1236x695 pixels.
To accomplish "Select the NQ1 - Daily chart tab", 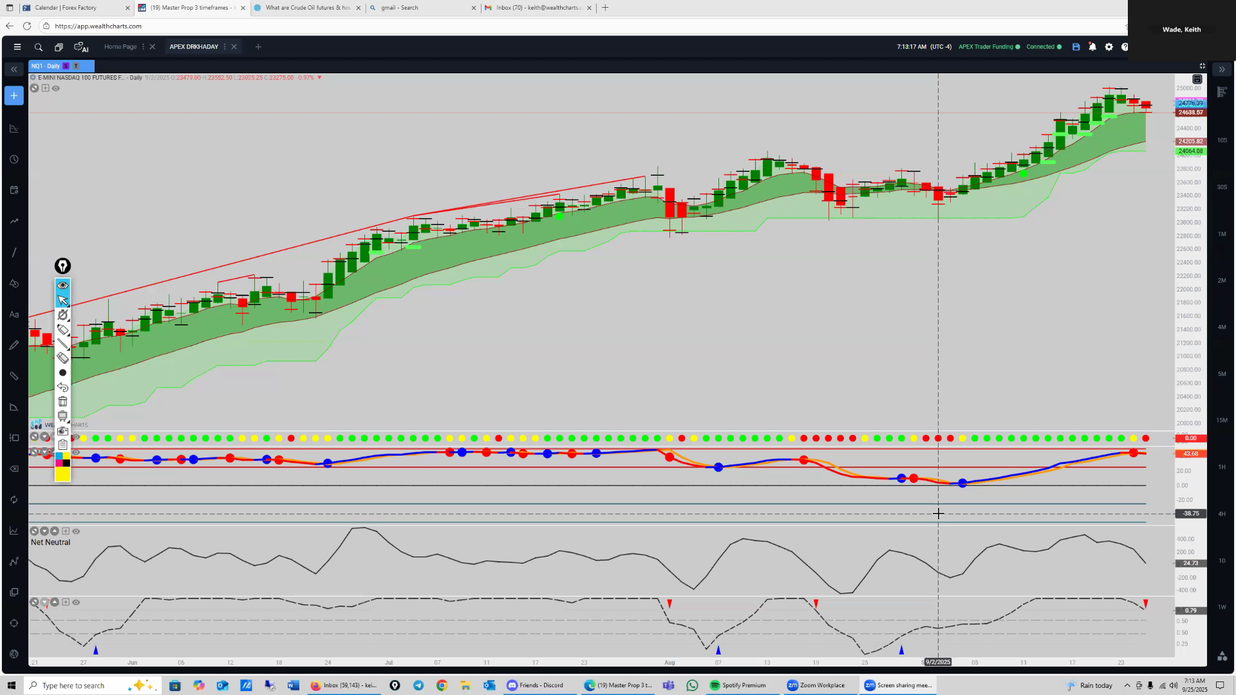I will point(46,66).
